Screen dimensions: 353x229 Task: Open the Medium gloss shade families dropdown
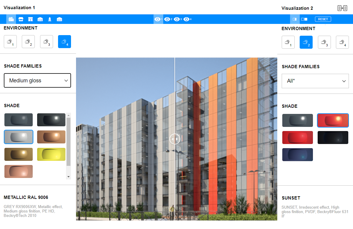pyautogui.click(x=37, y=81)
